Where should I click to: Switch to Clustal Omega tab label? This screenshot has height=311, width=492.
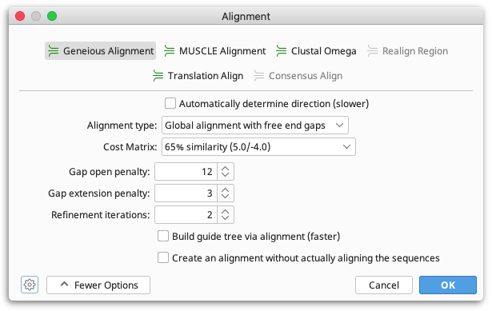coord(323,51)
